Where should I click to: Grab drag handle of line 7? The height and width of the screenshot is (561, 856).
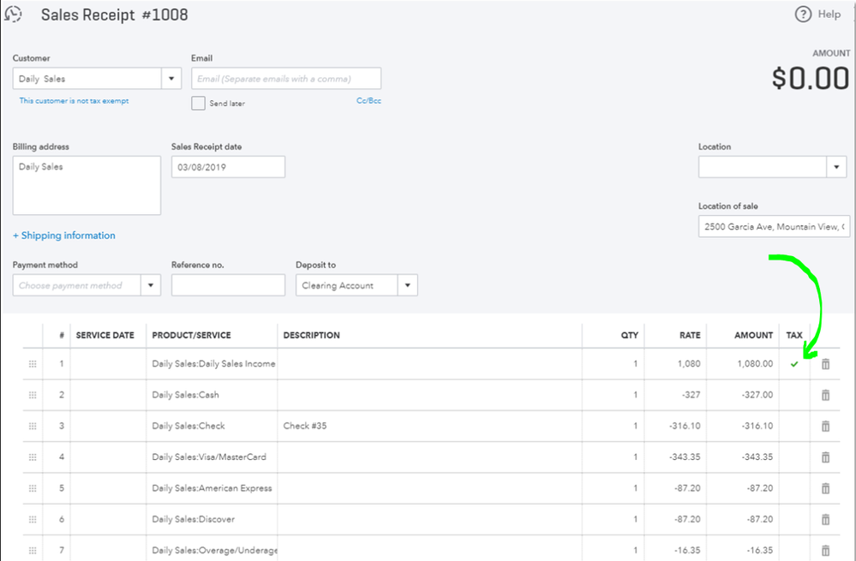click(33, 550)
